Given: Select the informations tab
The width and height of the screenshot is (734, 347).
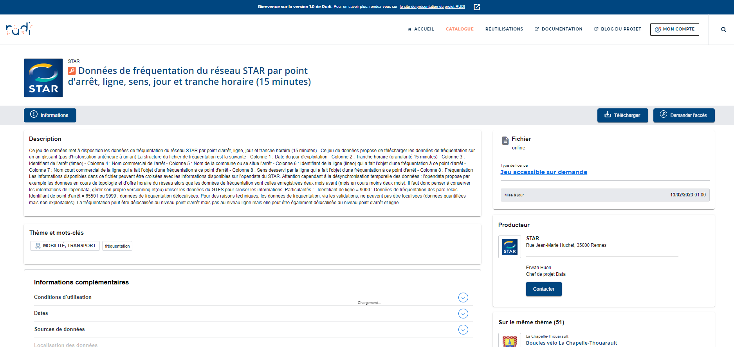Looking at the screenshot, I should [x=50, y=115].
